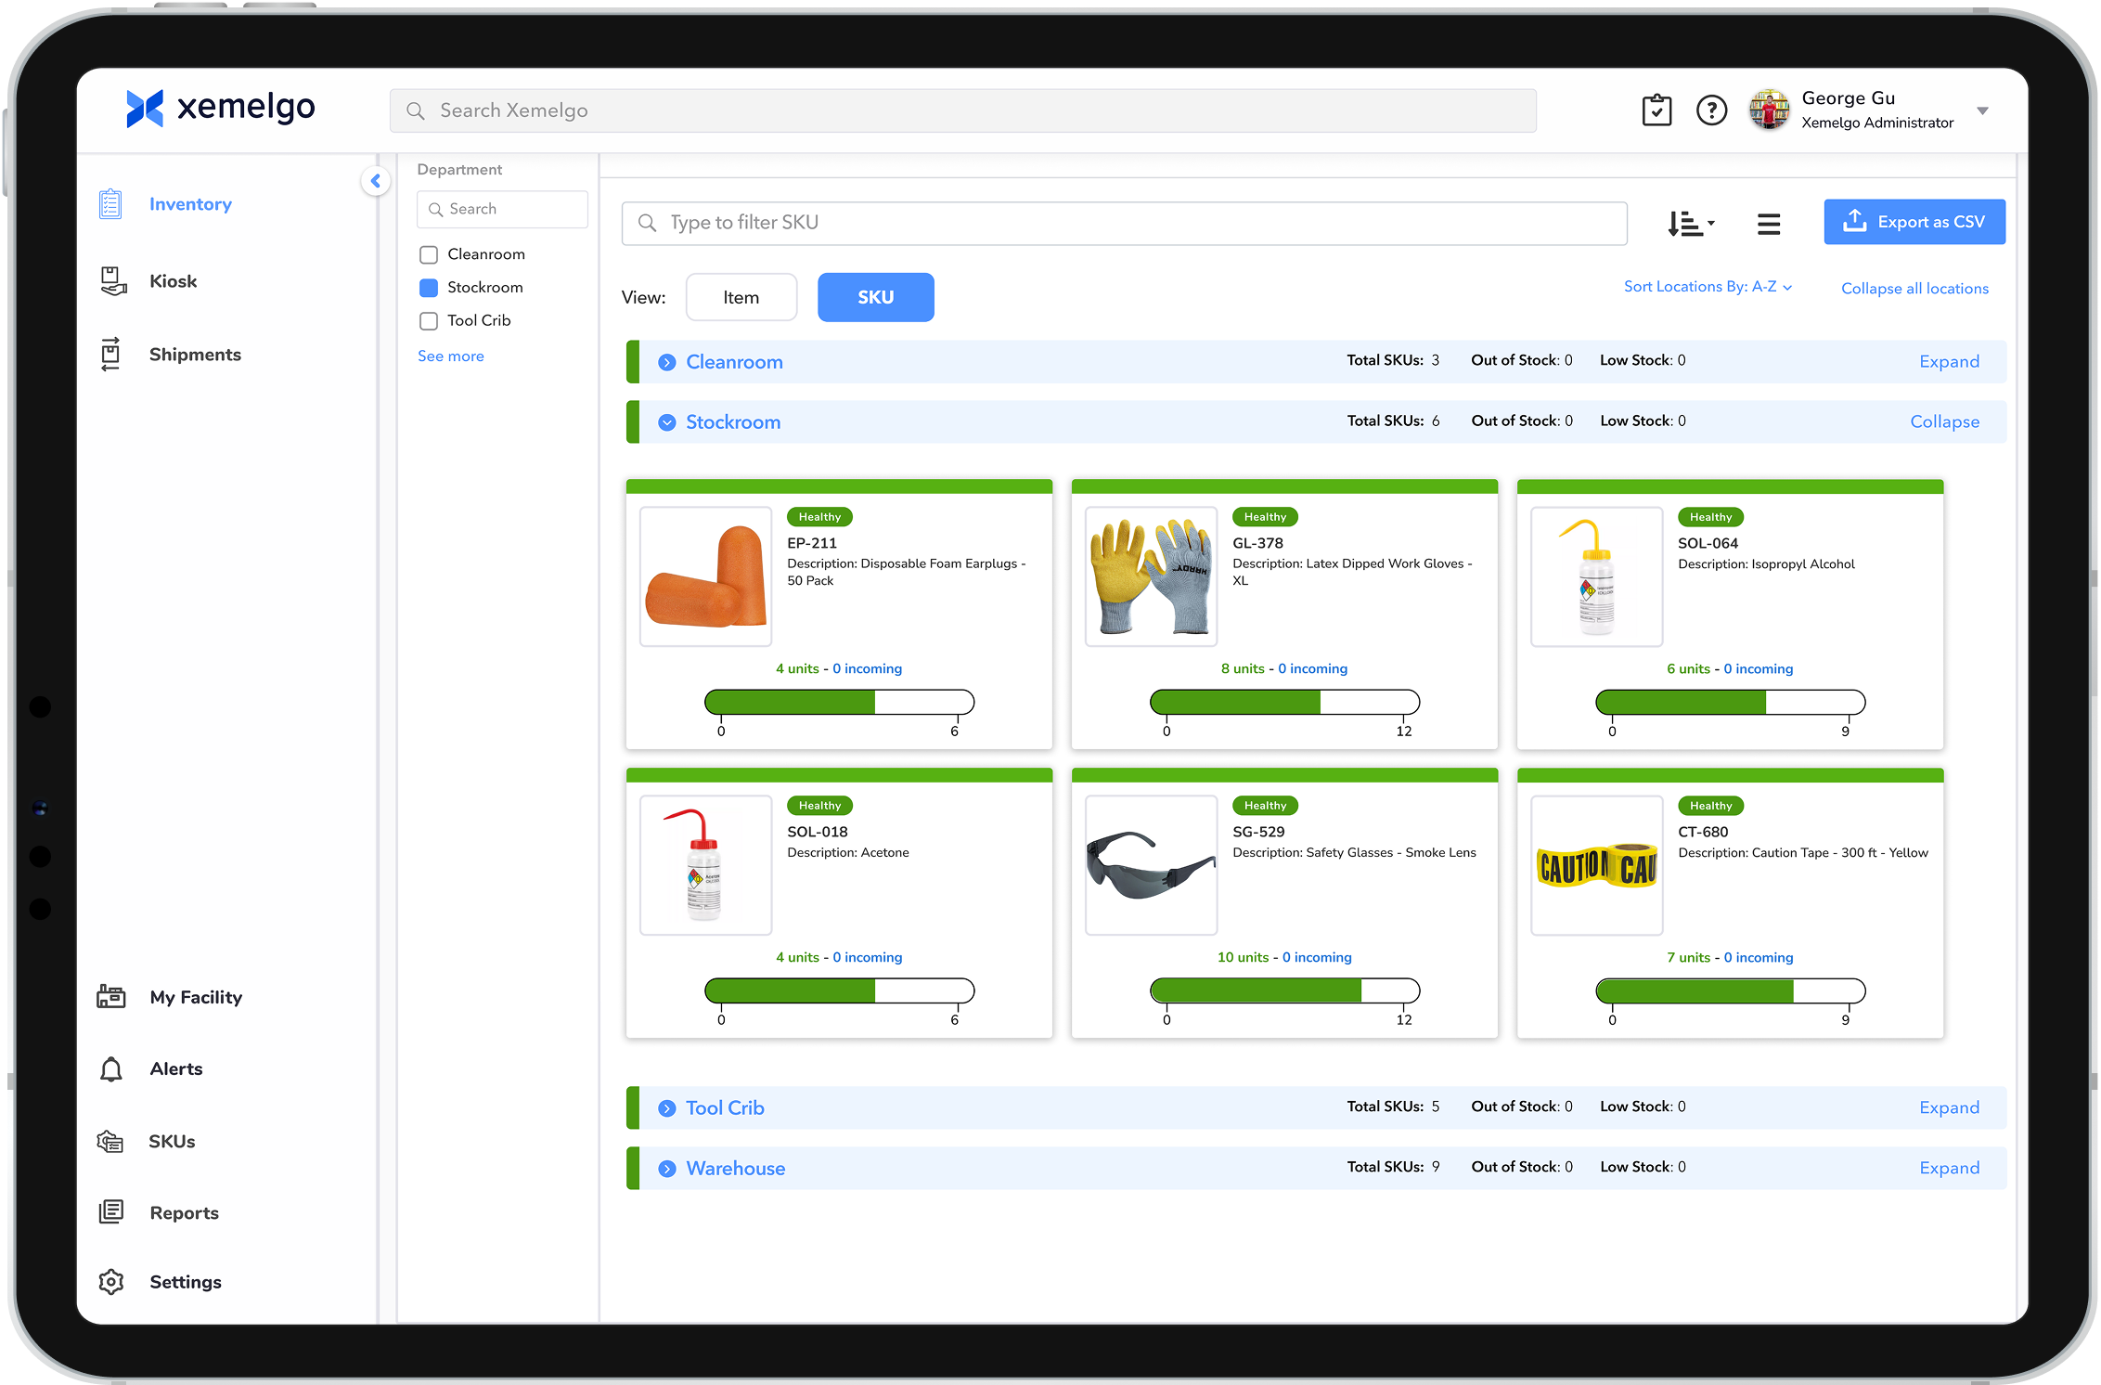Click the Department search box
2101x1385 pixels.
click(x=502, y=209)
